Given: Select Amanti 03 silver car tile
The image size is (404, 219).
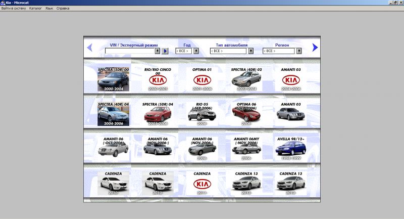Looking at the screenshot, I should point(291,114).
